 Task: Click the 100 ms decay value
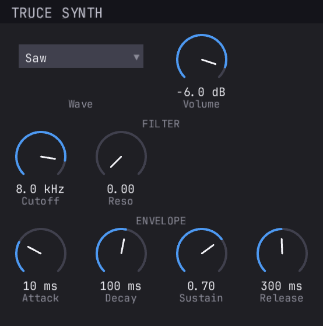click(121, 286)
